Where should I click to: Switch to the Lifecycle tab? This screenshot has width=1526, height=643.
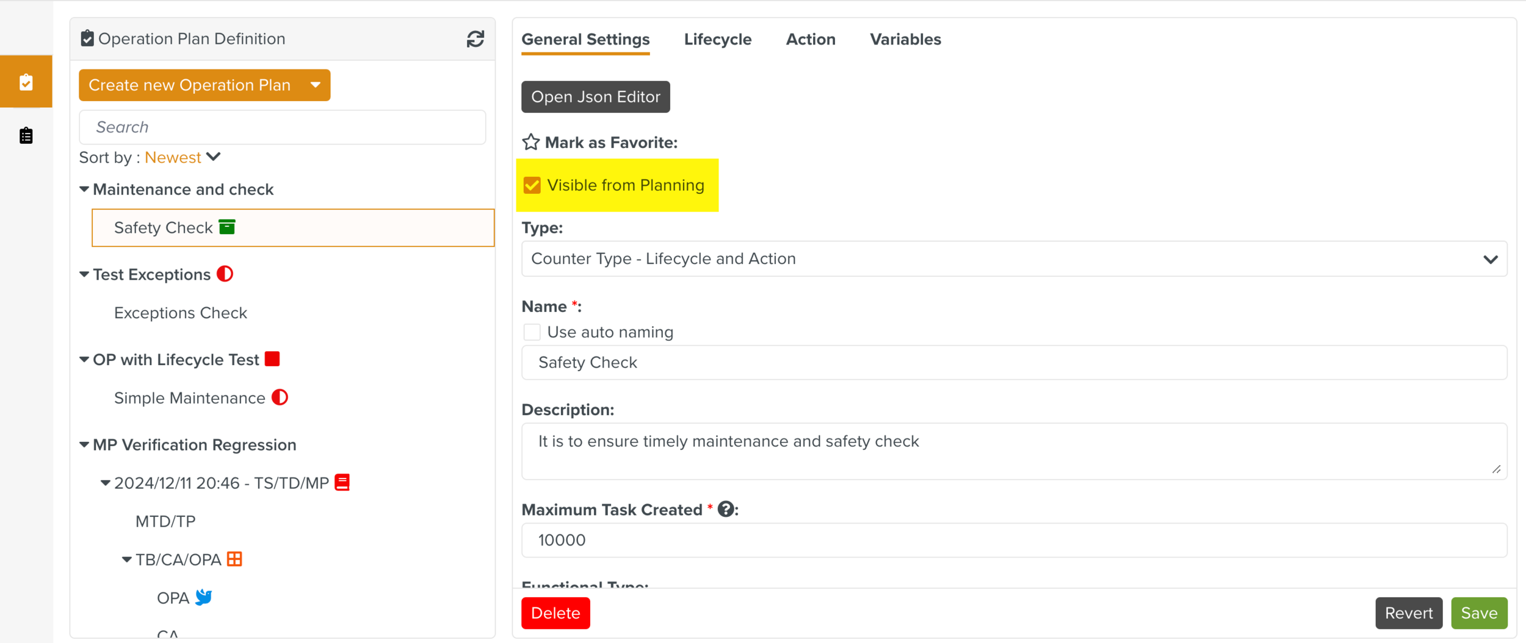(717, 40)
